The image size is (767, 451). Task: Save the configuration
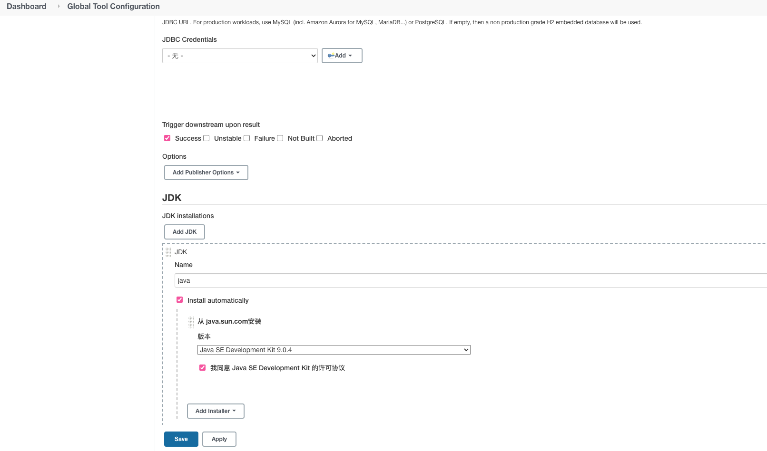181,439
